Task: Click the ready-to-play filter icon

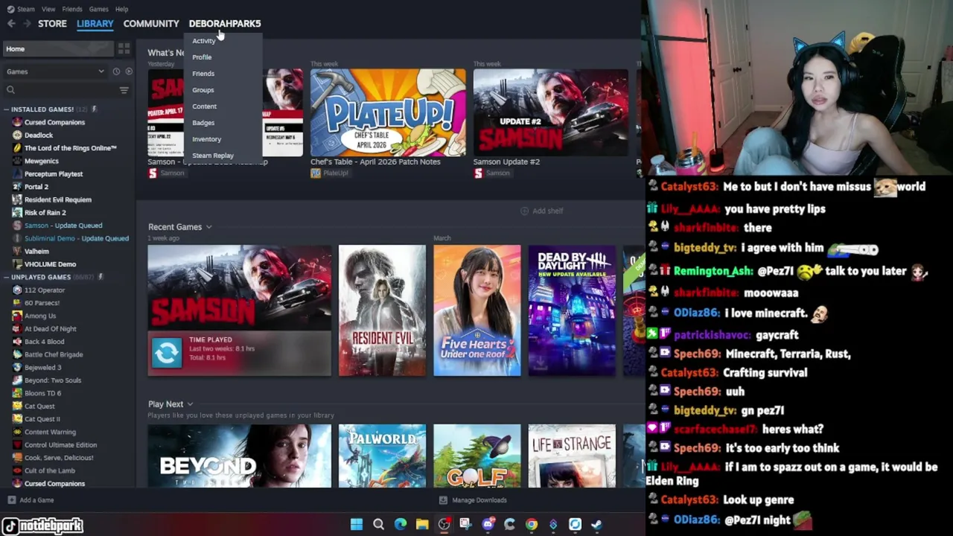Action: click(129, 71)
